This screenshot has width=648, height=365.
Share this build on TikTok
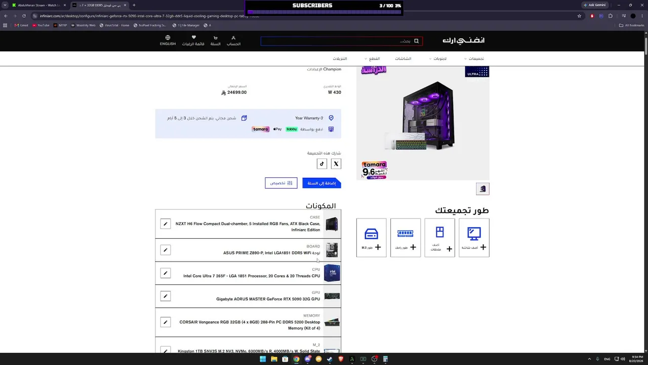(x=321, y=163)
